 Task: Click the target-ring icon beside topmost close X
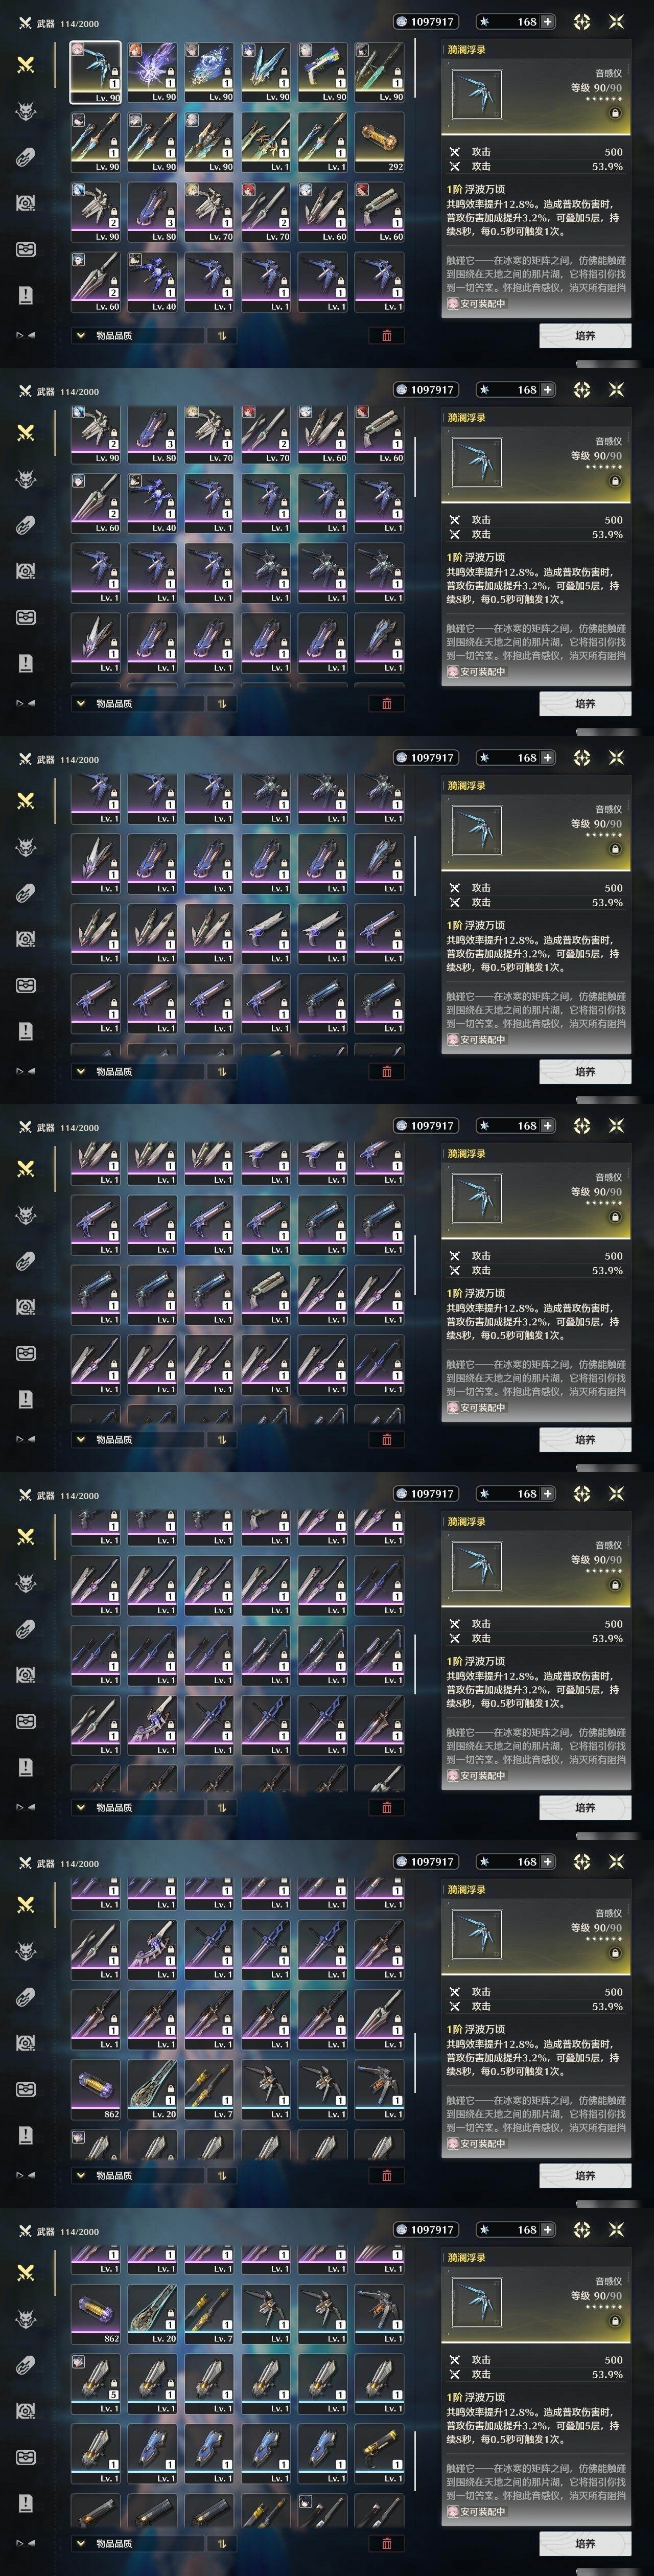582,21
